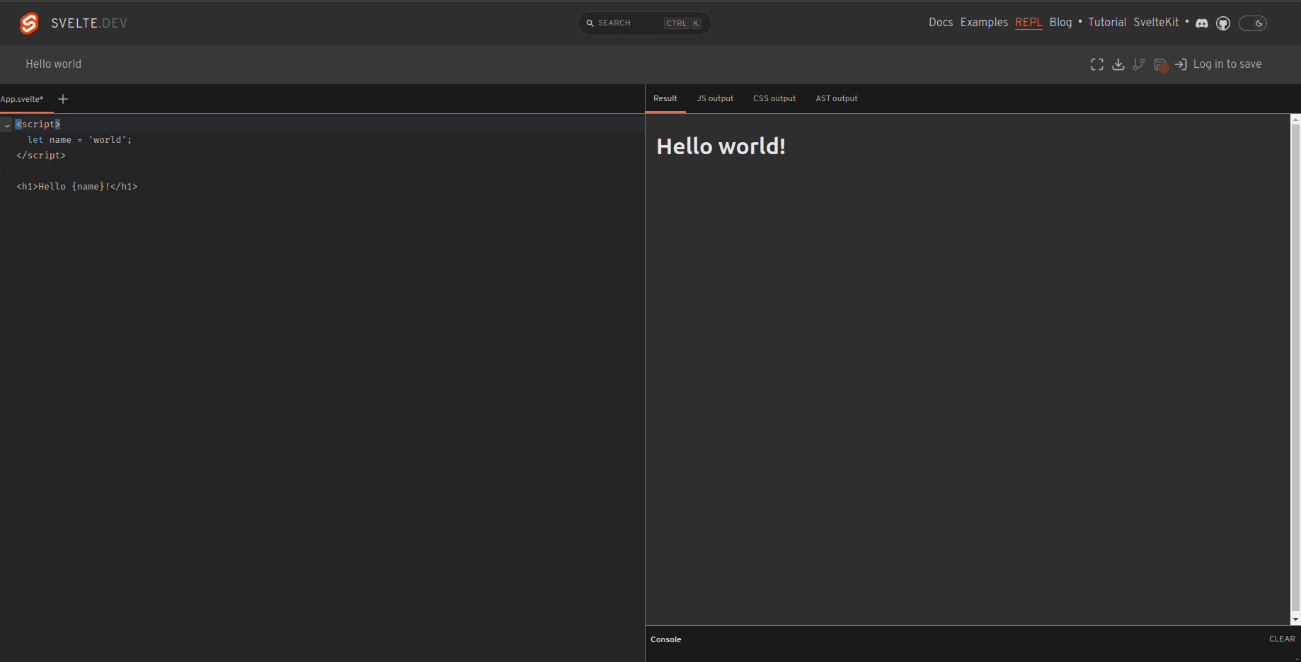Switch to the AST output tab
Image resolution: width=1301 pixels, height=662 pixels.
pyautogui.click(x=837, y=98)
